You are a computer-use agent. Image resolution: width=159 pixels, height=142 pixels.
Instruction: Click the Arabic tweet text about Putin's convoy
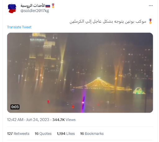point(108,21)
